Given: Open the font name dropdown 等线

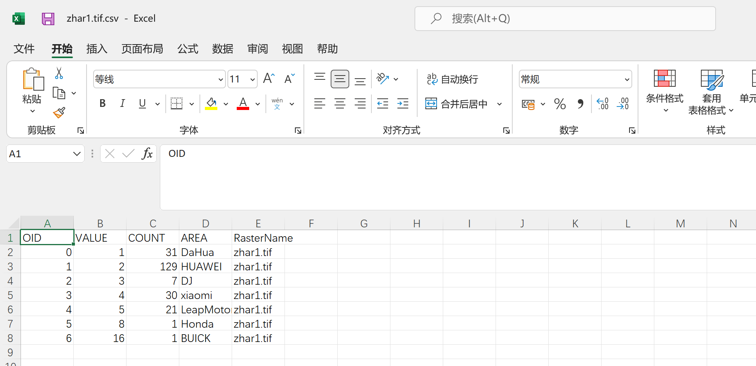Looking at the screenshot, I should tap(220, 79).
